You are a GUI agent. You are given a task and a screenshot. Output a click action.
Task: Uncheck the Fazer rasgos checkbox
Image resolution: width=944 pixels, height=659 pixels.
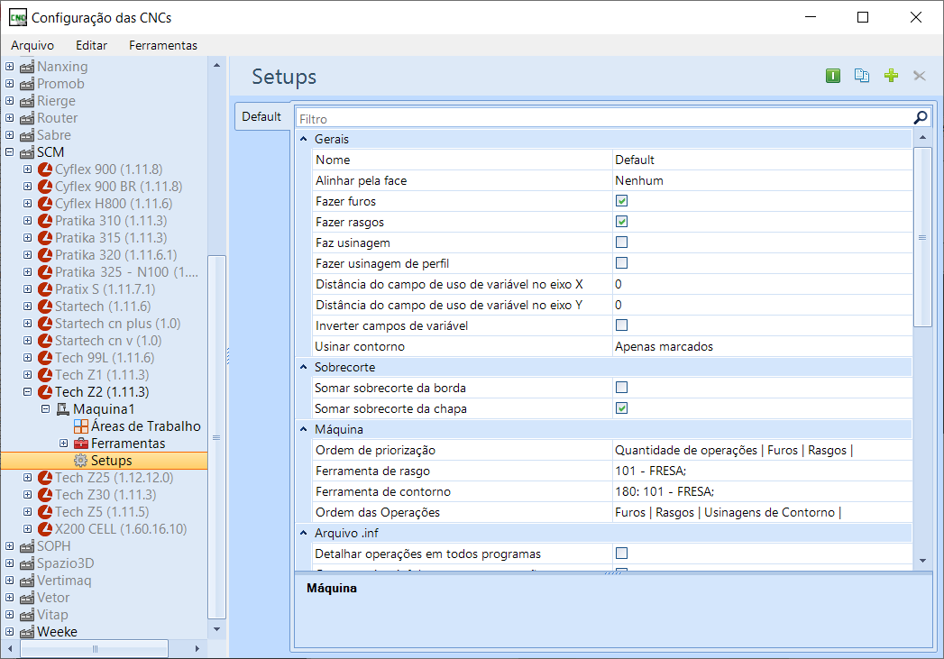pyautogui.click(x=622, y=222)
